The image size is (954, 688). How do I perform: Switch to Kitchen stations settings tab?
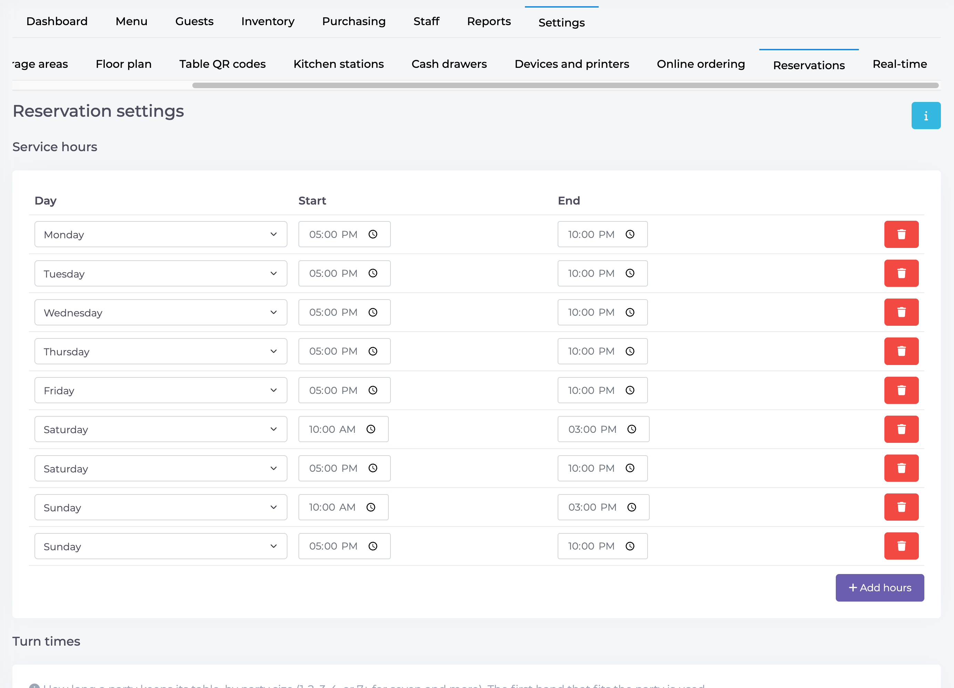(338, 64)
